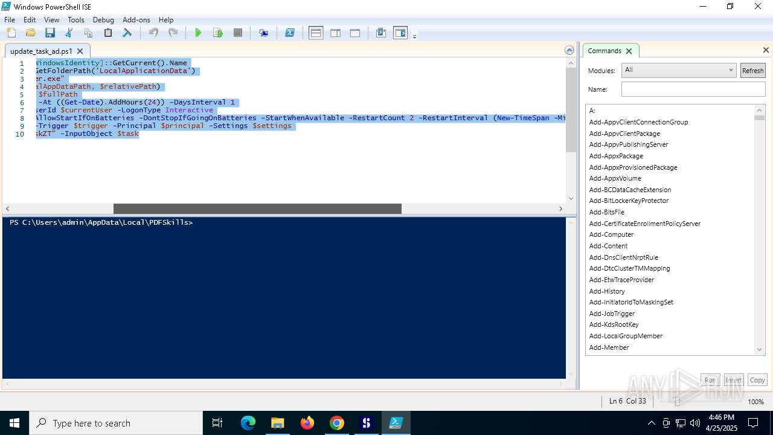Open a script file with folder icon

(x=31, y=33)
